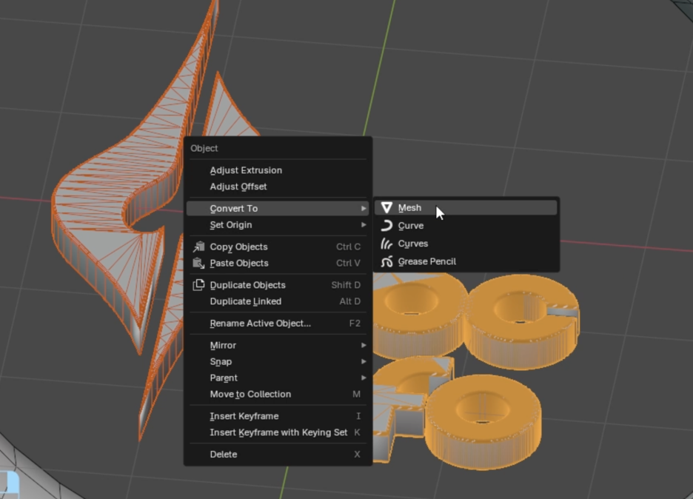
Task: Click the Copy Objects icon
Action: [198, 247]
